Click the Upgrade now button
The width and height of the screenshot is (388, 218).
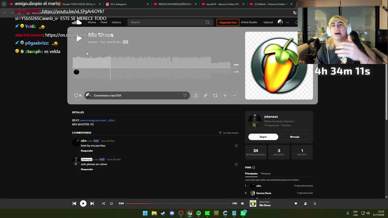tap(228, 22)
